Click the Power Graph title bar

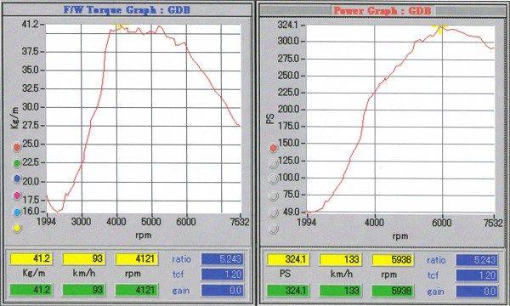tap(382, 11)
